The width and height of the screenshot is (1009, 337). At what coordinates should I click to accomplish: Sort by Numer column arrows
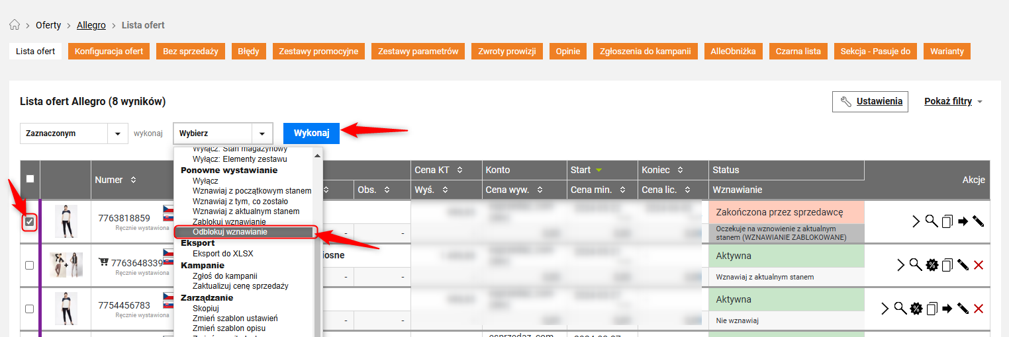pyautogui.click(x=133, y=180)
